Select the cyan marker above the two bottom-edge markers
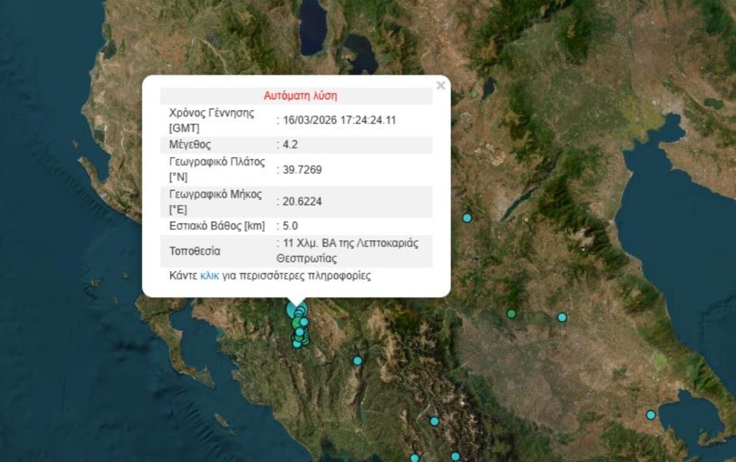This screenshot has width=736, height=462. point(434,421)
